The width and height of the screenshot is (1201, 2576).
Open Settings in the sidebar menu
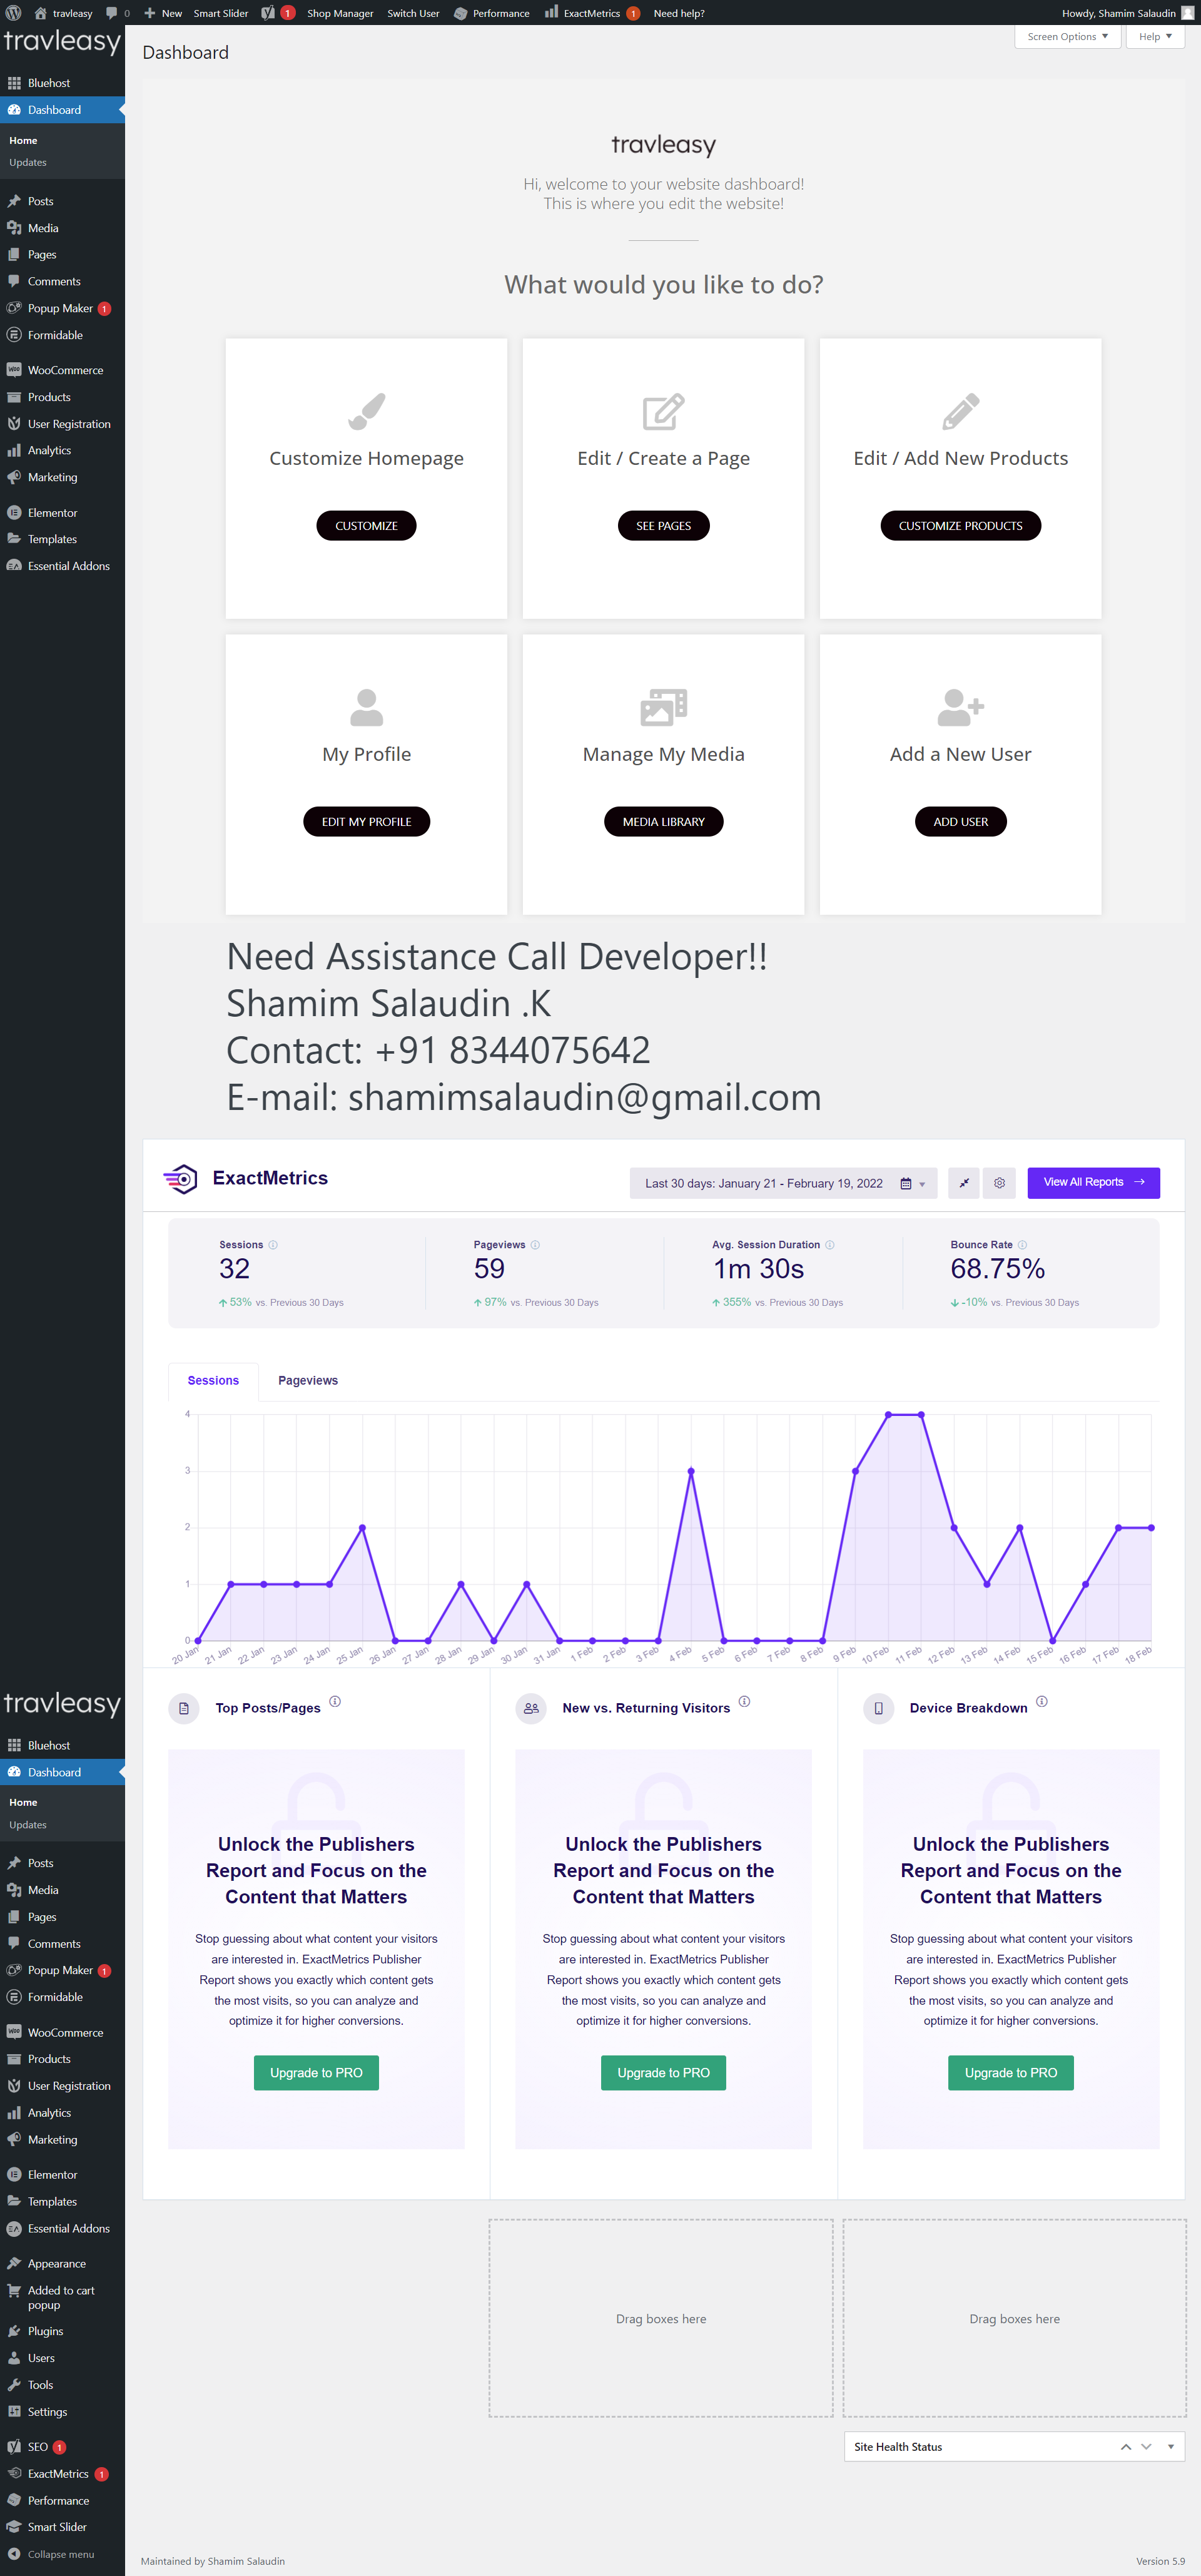[x=62, y=2412]
